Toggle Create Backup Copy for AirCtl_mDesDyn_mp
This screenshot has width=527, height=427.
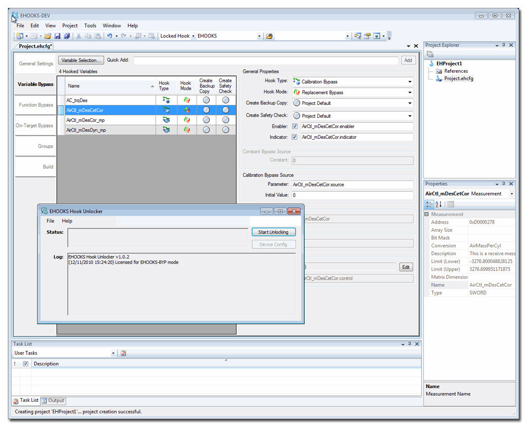[207, 130]
